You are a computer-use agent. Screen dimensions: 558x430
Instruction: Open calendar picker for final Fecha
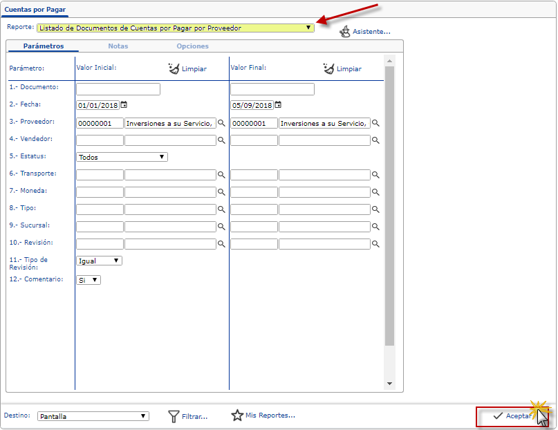(x=278, y=105)
